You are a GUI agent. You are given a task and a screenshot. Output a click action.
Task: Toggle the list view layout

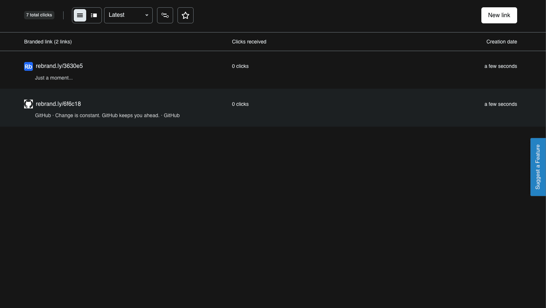pyautogui.click(x=80, y=15)
